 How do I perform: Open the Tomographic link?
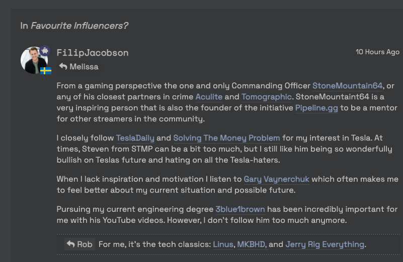[266, 96]
